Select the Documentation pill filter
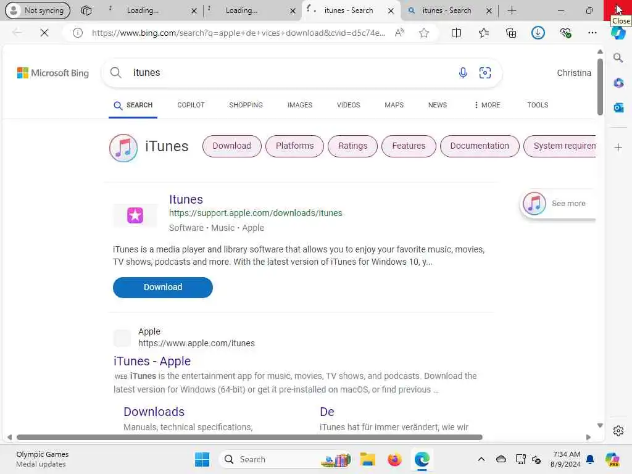The image size is (632, 474). tap(480, 146)
